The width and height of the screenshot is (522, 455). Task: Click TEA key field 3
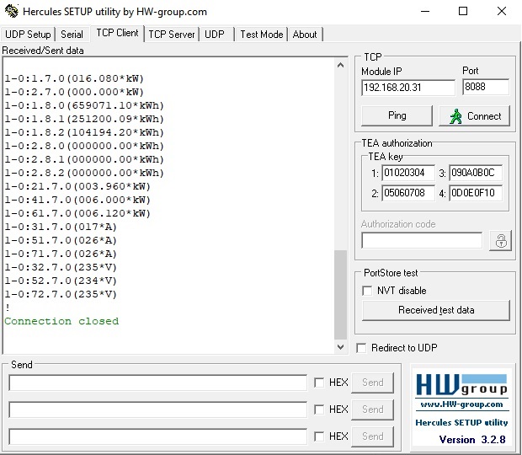tap(476, 173)
